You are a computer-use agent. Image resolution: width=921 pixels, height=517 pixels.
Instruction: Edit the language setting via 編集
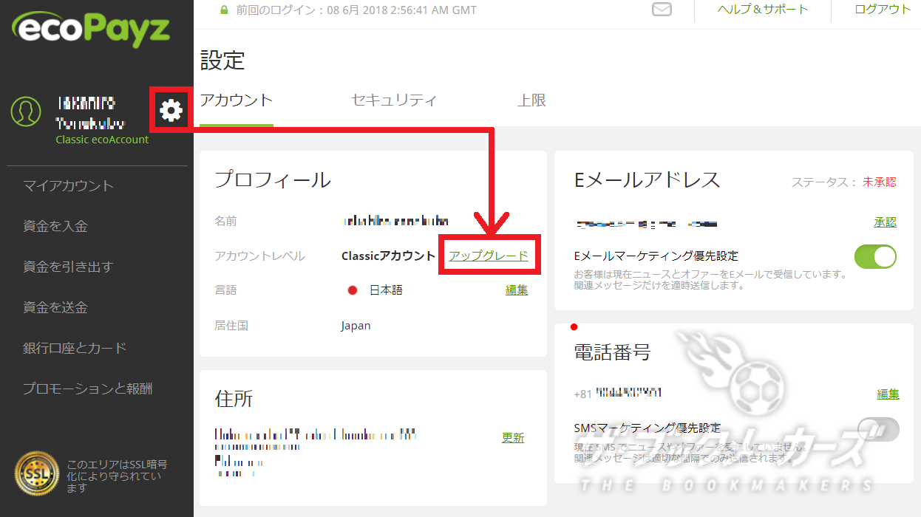point(515,290)
